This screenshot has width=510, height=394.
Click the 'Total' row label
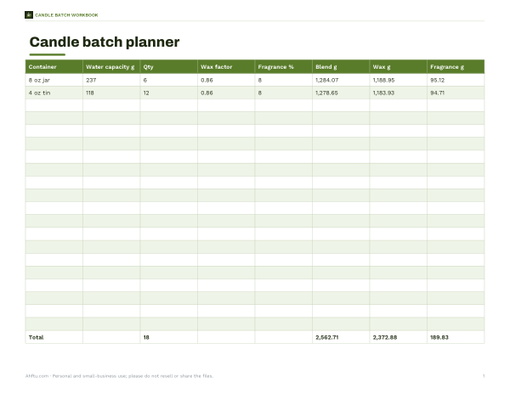pyautogui.click(x=36, y=337)
